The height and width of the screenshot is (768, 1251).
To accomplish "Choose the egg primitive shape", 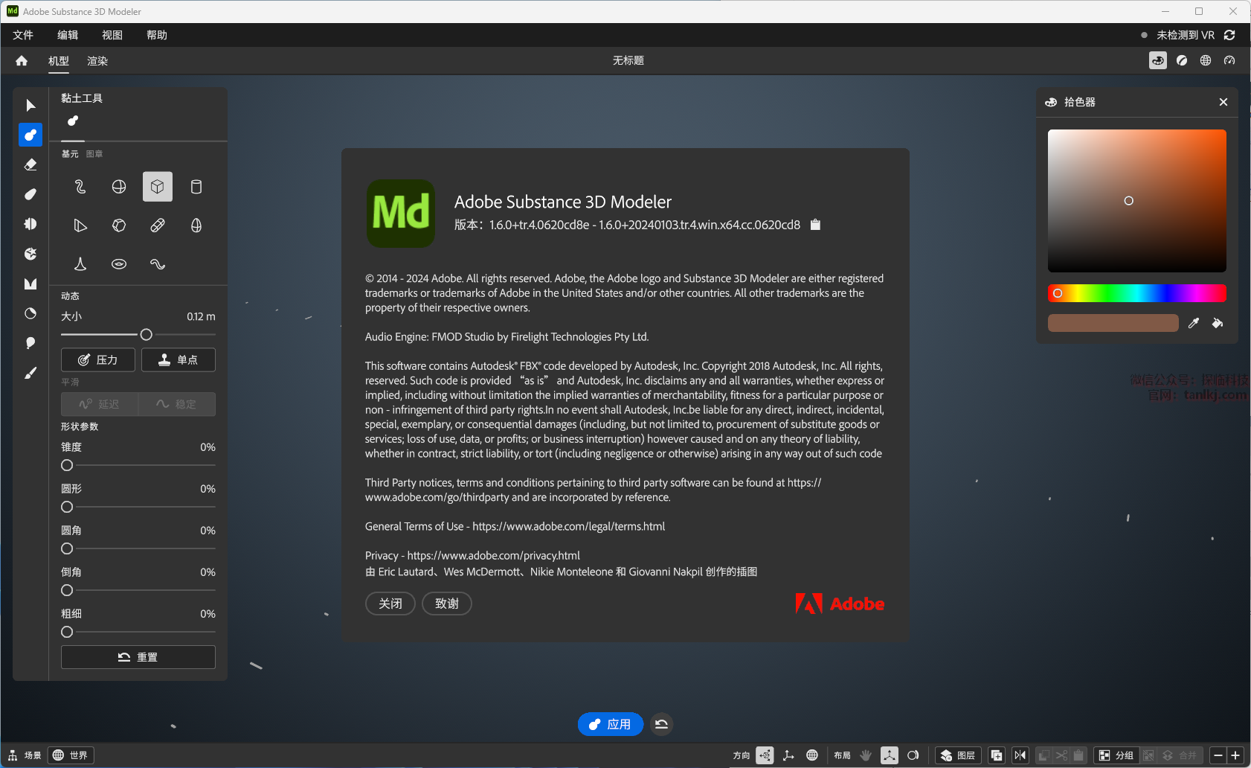I will [196, 225].
